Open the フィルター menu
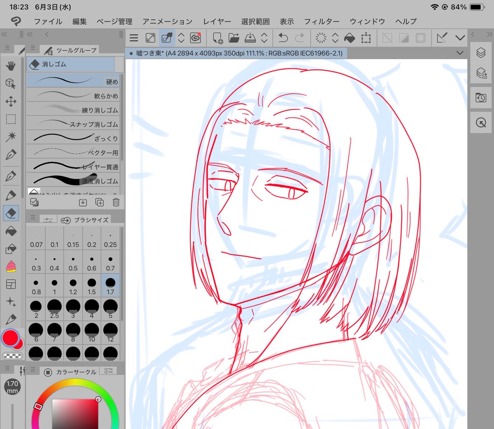This screenshot has width=494, height=429. (x=322, y=21)
